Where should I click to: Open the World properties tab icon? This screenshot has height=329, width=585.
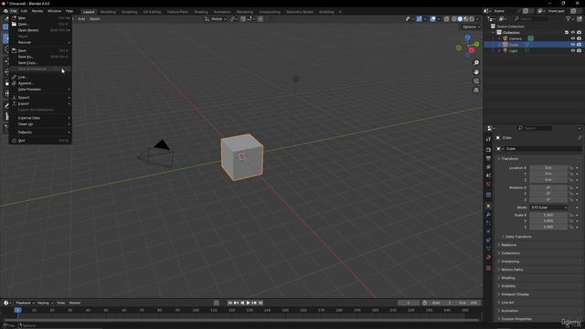point(488,185)
